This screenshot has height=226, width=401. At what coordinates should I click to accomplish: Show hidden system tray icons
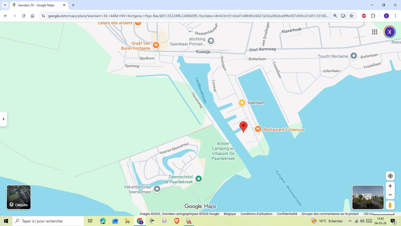pyautogui.click(x=350, y=221)
